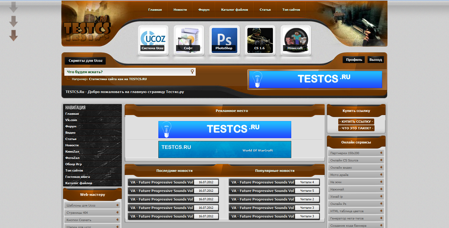Screen dimensions: 449x228
Task: Click the Выход button
Action: [x=375, y=60]
